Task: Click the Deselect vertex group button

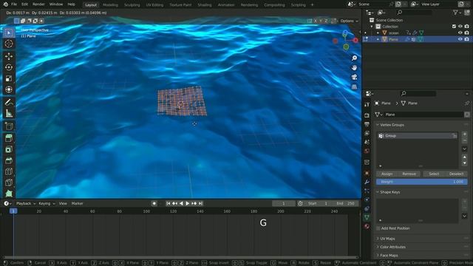Action: [457, 174]
